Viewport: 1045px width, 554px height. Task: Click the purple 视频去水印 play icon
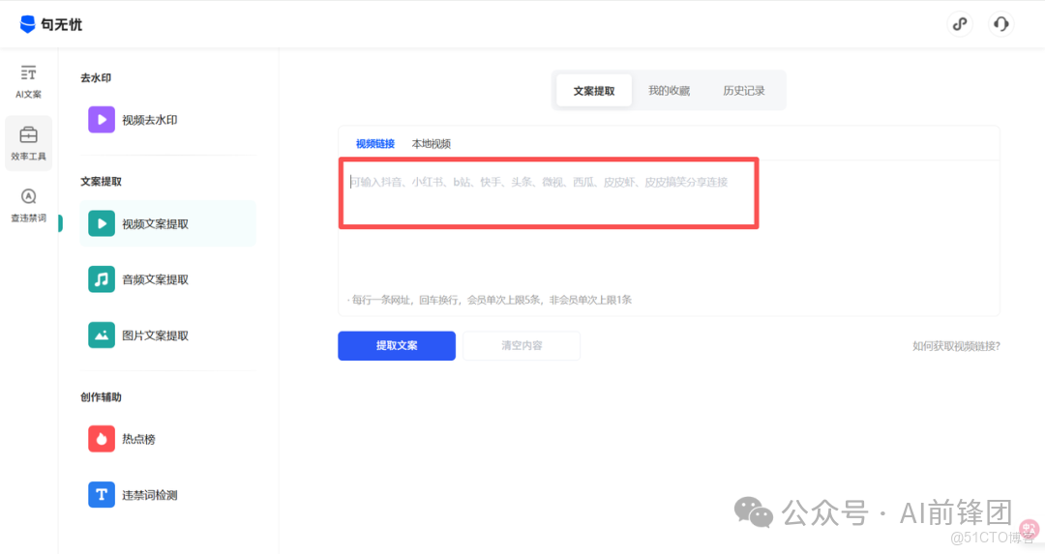pos(102,120)
